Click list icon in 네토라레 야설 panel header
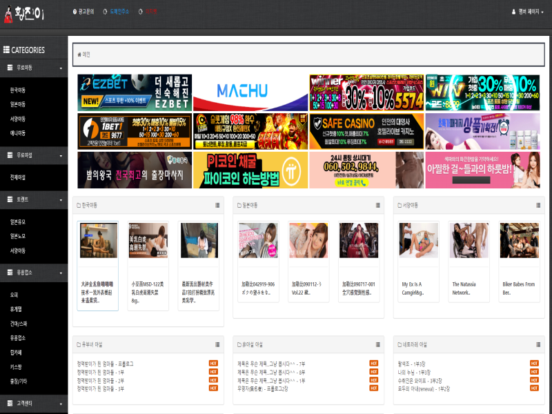 click(538, 344)
